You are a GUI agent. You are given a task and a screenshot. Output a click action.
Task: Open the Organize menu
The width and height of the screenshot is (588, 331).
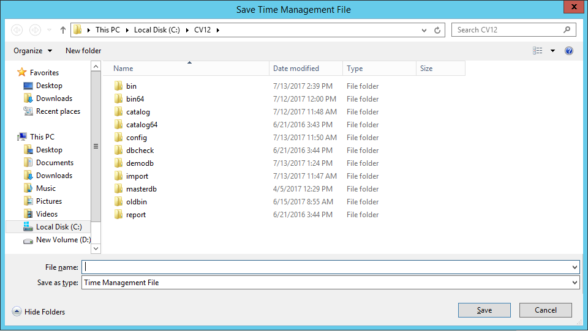pos(32,51)
